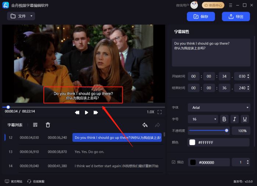Select subtitle row 12
The image size is (257, 186).
click(84, 137)
